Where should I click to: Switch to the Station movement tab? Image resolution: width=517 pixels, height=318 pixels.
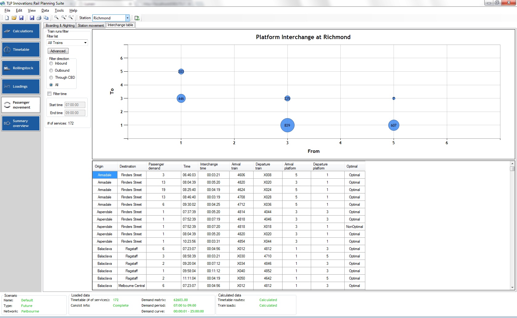click(x=91, y=26)
